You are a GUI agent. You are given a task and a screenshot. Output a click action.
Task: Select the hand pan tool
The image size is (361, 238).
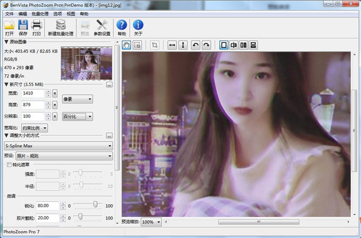pyautogui.click(x=126, y=45)
